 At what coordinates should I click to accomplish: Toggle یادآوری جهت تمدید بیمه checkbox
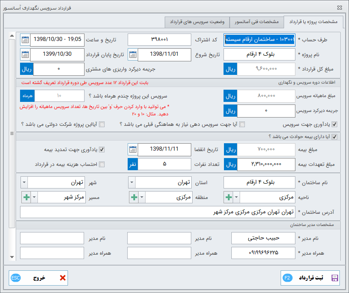[x=102, y=149]
